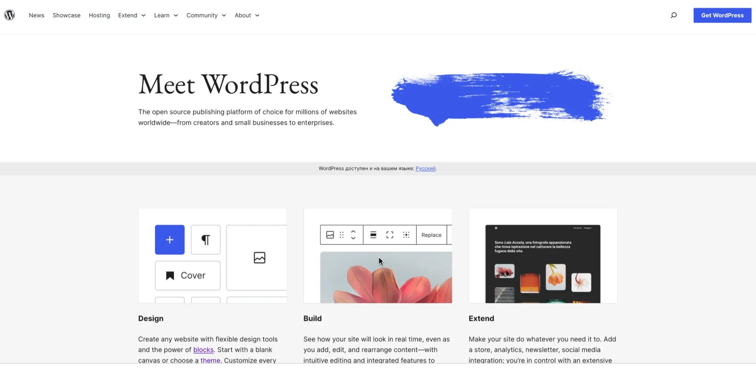Image resolution: width=756 pixels, height=379 pixels.
Task: Click the content position grid icon
Action: click(x=406, y=235)
